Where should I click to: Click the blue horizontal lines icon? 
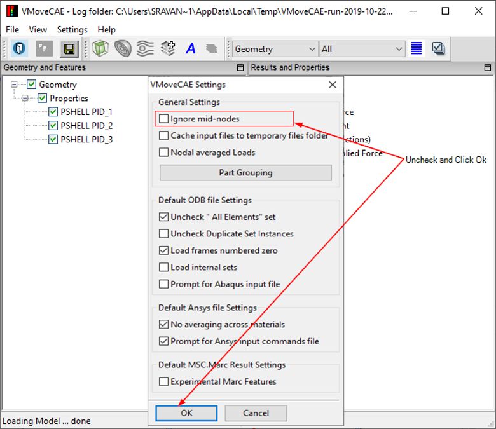click(x=417, y=48)
